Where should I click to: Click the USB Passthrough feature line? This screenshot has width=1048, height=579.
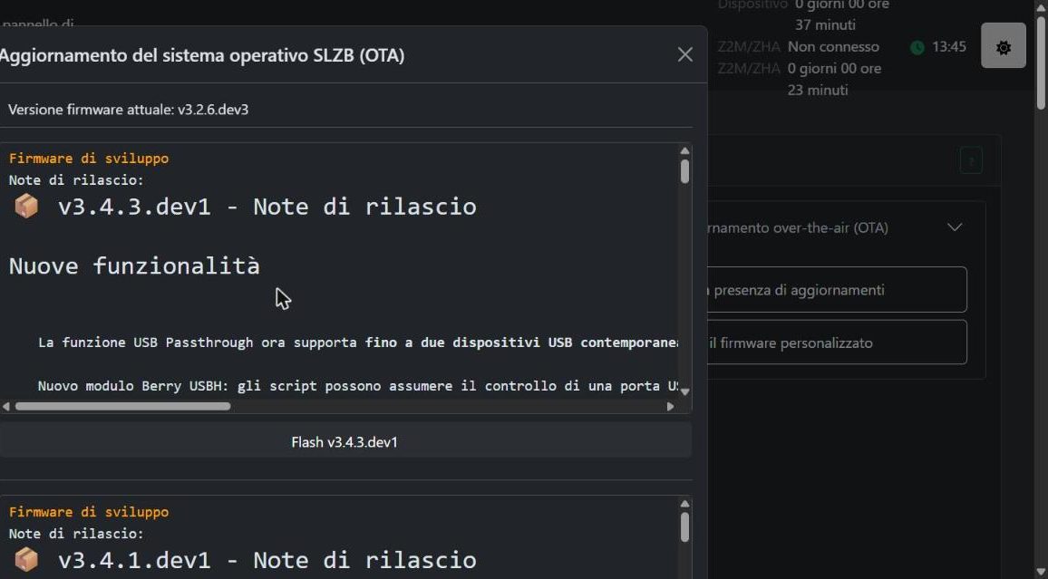coord(358,343)
